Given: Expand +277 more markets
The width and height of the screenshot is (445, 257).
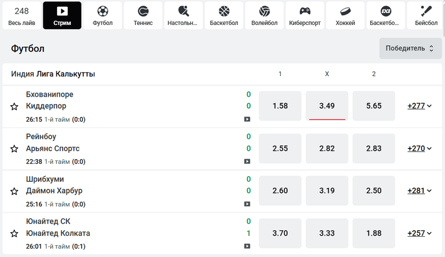Looking at the screenshot, I should [x=419, y=106].
